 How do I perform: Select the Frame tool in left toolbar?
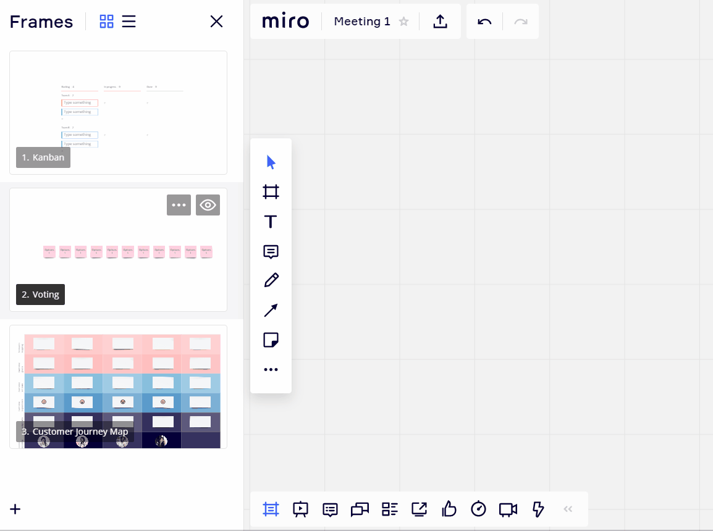[271, 191]
